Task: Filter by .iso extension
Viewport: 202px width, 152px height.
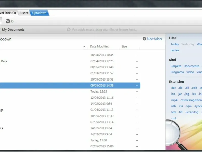Action: (x=173, y=94)
